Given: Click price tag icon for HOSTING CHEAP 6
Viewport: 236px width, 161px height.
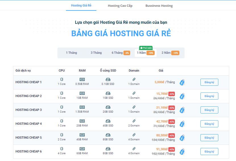Looking at the screenshot, I should [182, 152].
